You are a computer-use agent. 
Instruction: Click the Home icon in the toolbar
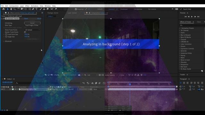click(4, 9)
